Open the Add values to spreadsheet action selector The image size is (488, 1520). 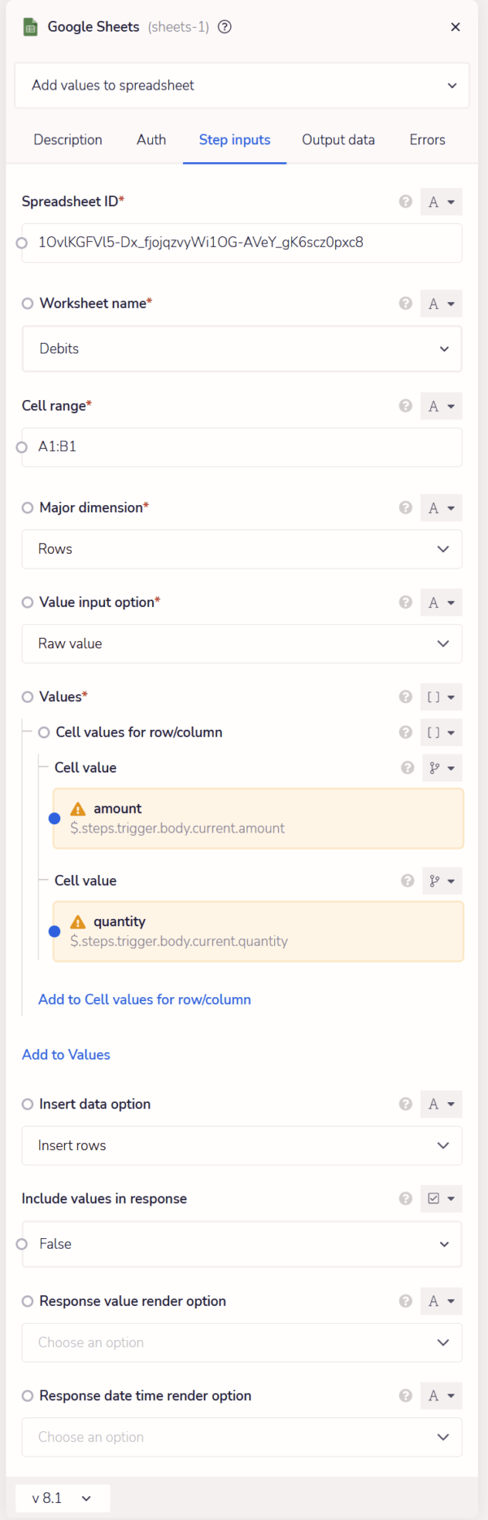(x=242, y=85)
